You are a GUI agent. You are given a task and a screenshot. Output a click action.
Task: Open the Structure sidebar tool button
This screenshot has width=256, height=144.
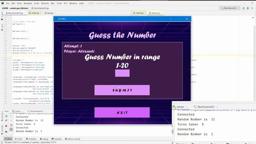click(x=2, y=116)
